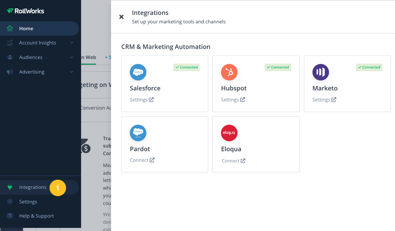Click the Eloqua card title
This screenshot has height=231, width=395.
(231, 149)
